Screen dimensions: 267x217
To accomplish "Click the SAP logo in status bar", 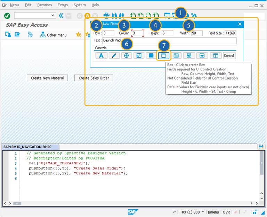I will [133, 212].
